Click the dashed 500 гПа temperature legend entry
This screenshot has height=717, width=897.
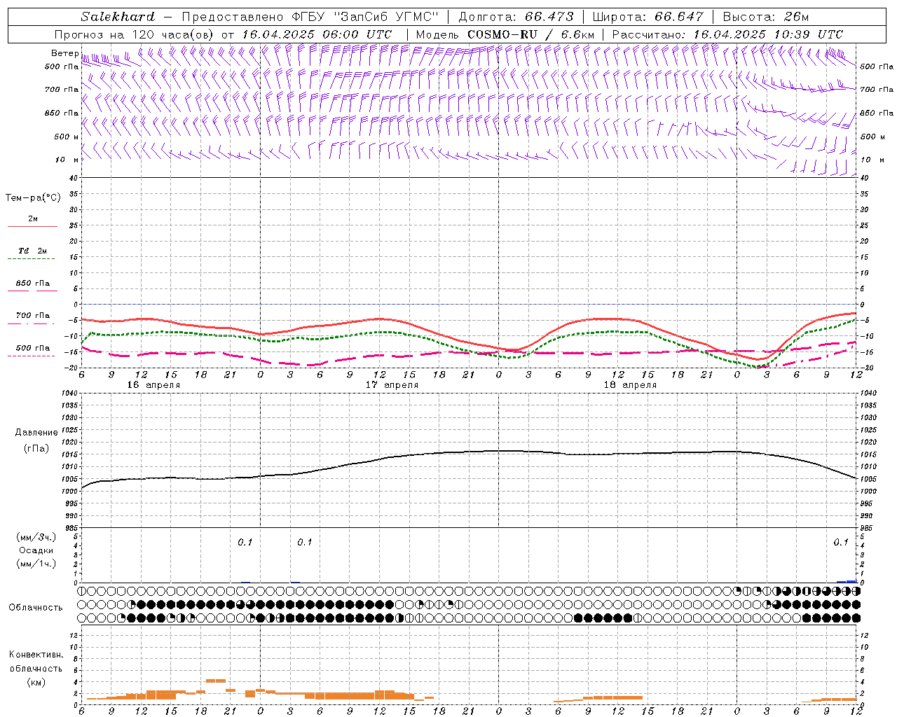tap(32, 349)
